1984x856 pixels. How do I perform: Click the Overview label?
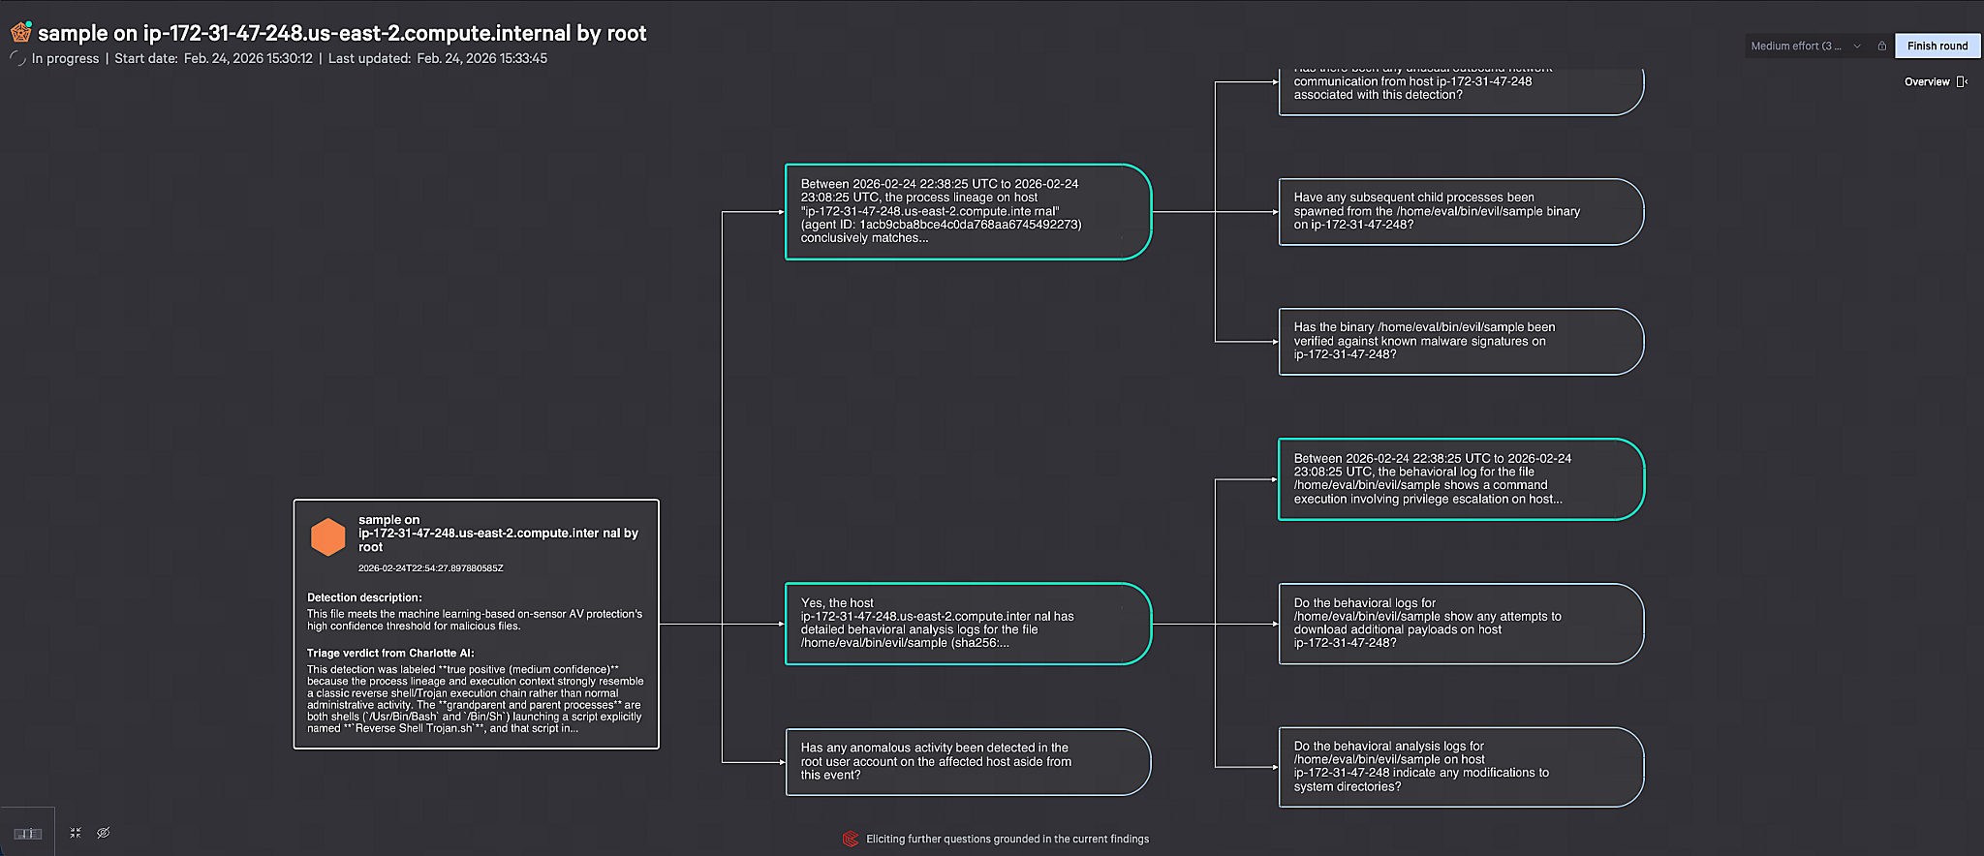click(x=1926, y=82)
